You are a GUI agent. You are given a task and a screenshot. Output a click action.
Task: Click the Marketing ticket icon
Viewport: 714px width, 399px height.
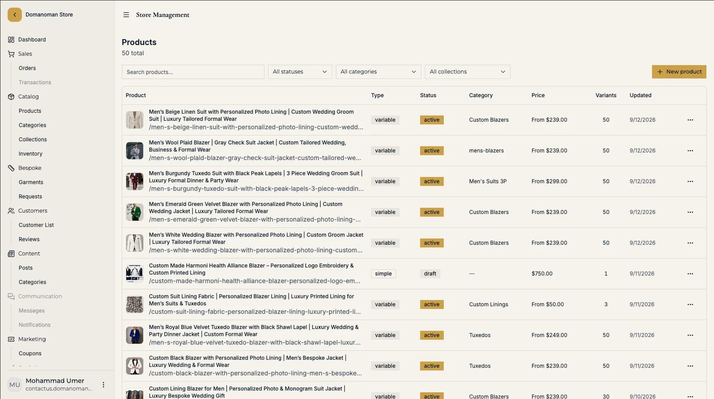pyautogui.click(x=11, y=339)
